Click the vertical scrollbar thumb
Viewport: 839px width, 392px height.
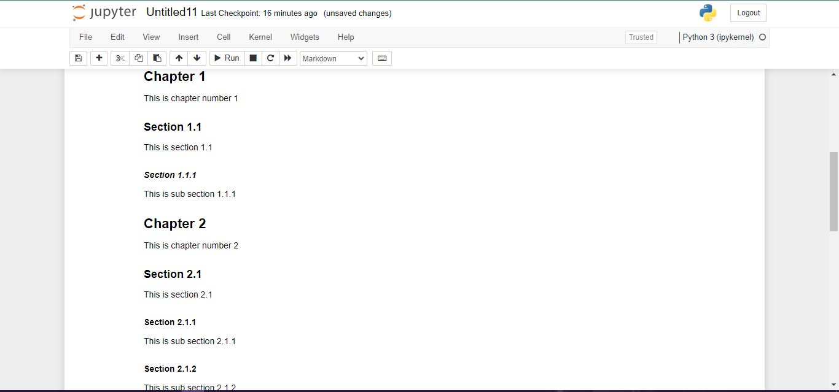click(833, 191)
